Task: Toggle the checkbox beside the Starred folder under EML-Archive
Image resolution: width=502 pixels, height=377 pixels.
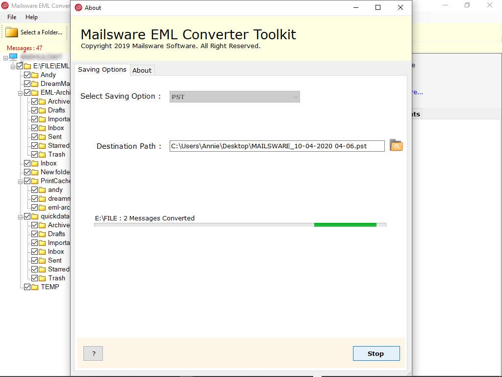Action: tap(35, 145)
